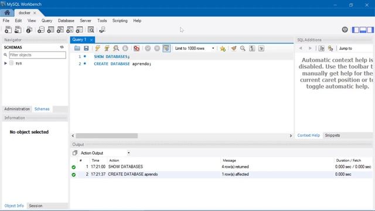The image size is (375, 211).
Task: Create a new stored procedure icon
Action: pos(70,30)
